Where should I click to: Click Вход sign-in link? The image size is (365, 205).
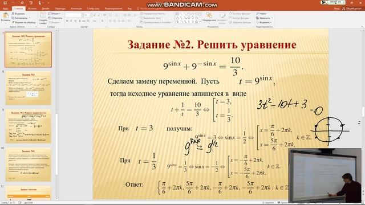click(x=337, y=9)
